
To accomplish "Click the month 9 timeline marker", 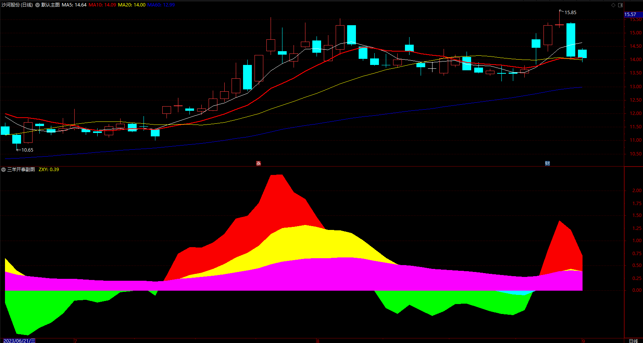I will pyautogui.click(x=583, y=341).
